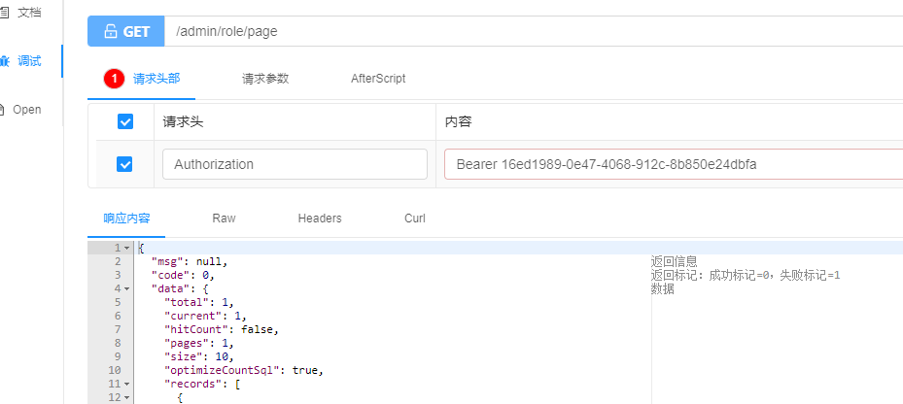This screenshot has width=903, height=404.
Task: Collapse the fold arrow on line 12
Action: tap(126, 397)
